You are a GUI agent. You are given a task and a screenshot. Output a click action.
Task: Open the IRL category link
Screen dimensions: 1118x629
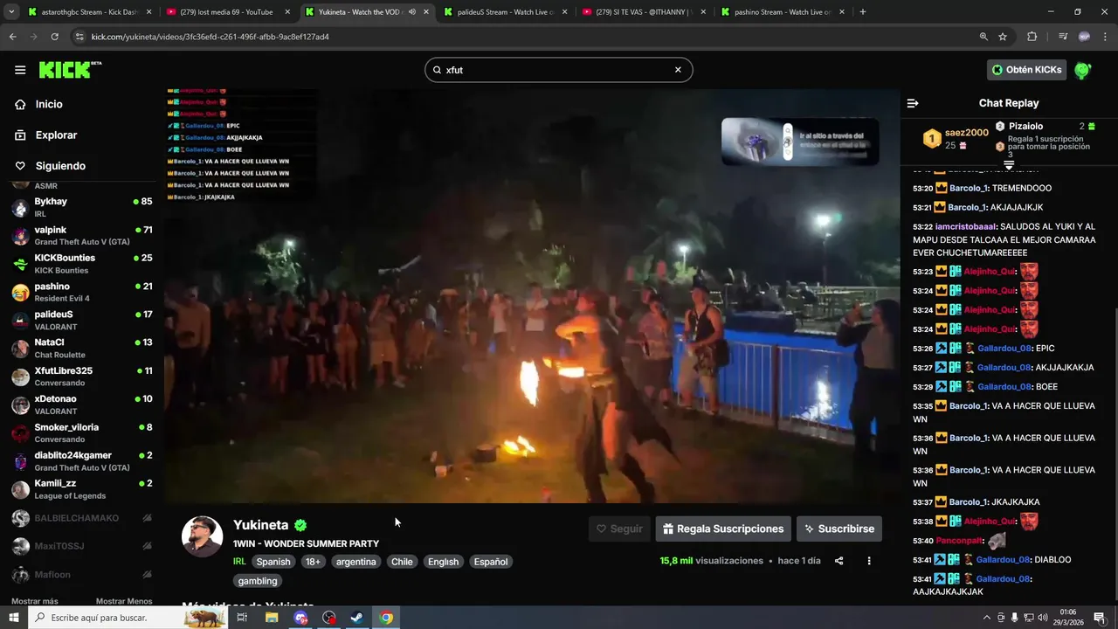tap(239, 562)
